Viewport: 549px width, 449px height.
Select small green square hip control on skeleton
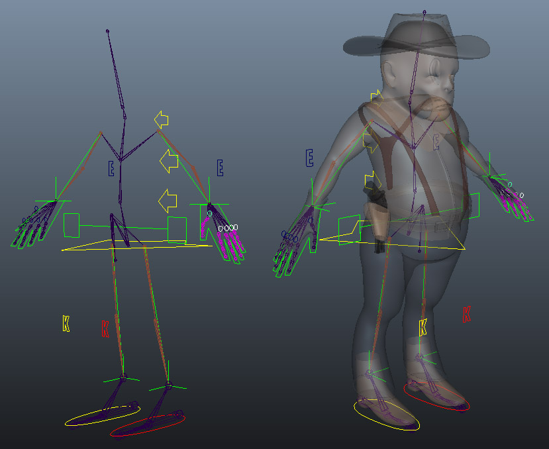(72, 225)
